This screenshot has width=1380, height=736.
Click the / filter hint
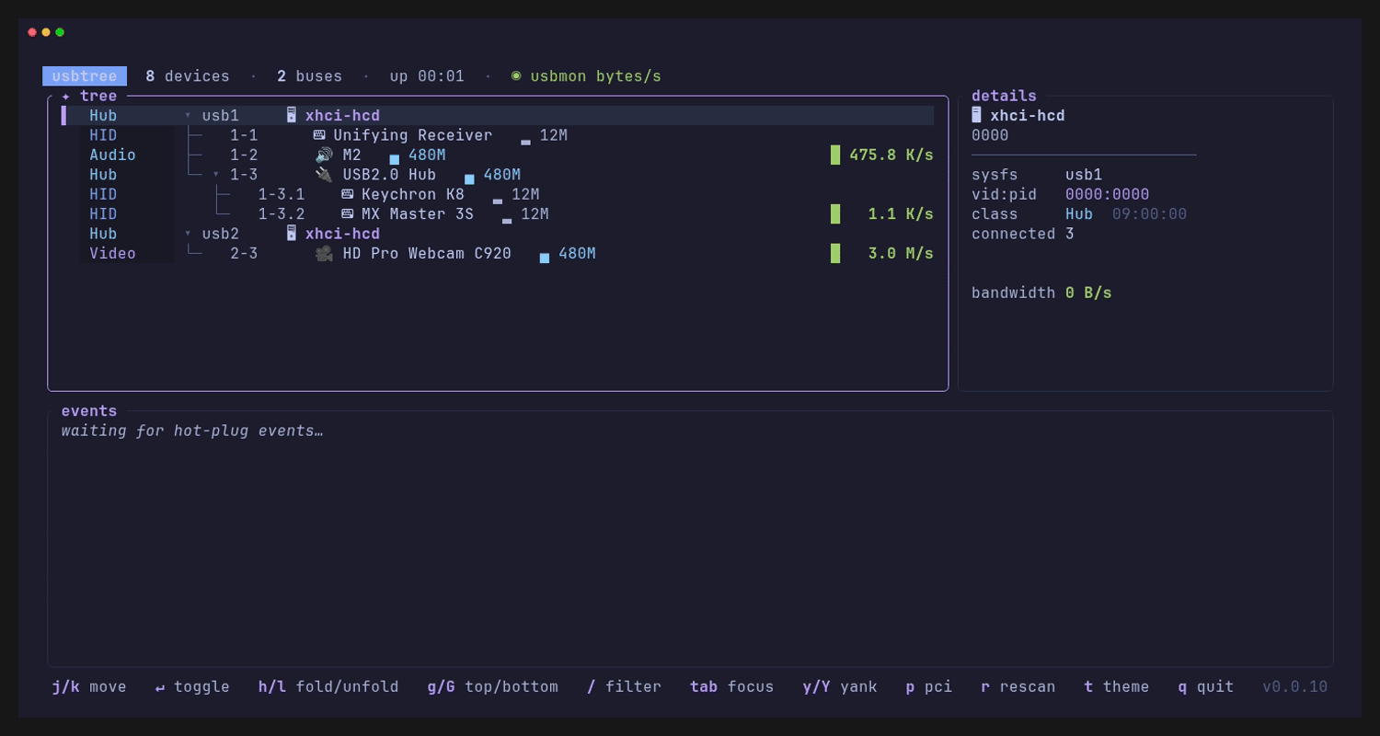pos(624,687)
